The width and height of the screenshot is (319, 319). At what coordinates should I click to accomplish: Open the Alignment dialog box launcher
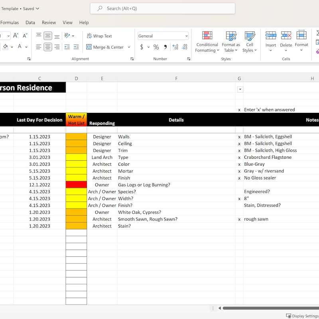coord(132,59)
